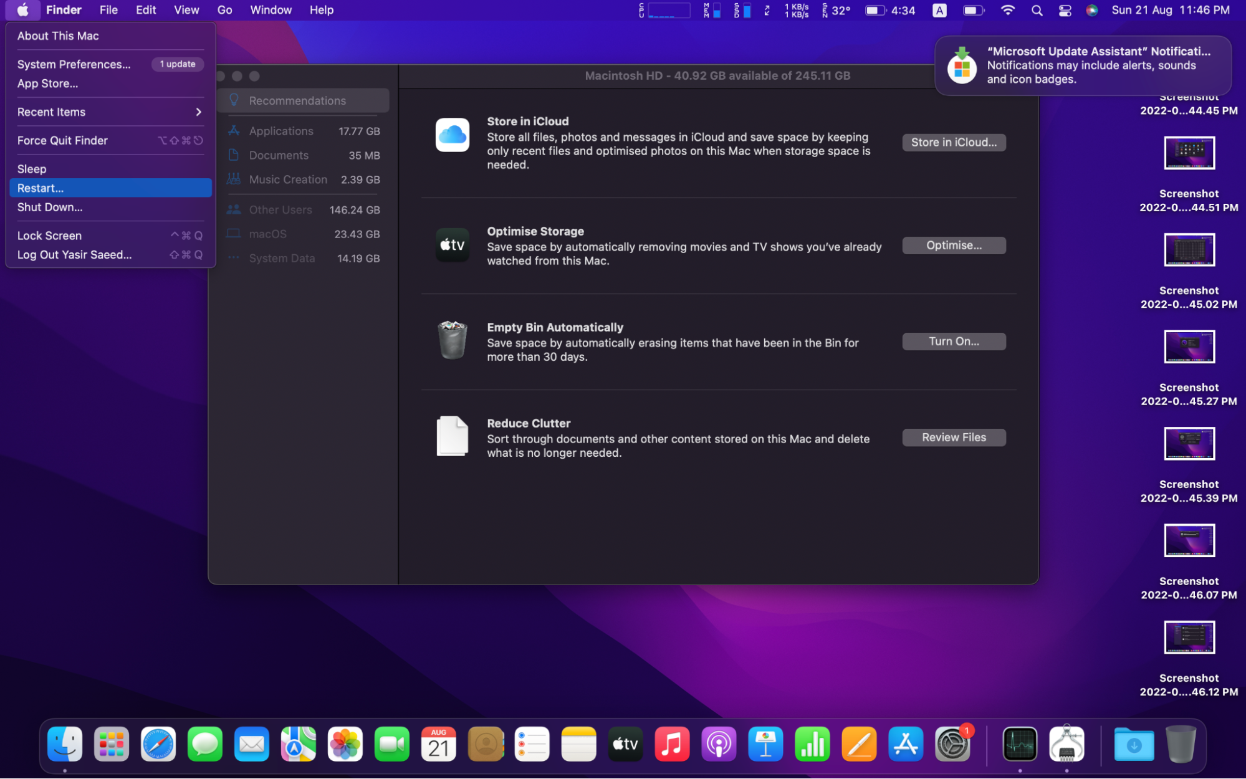Click the Spotlight search icon
The image size is (1246, 779).
click(1037, 10)
